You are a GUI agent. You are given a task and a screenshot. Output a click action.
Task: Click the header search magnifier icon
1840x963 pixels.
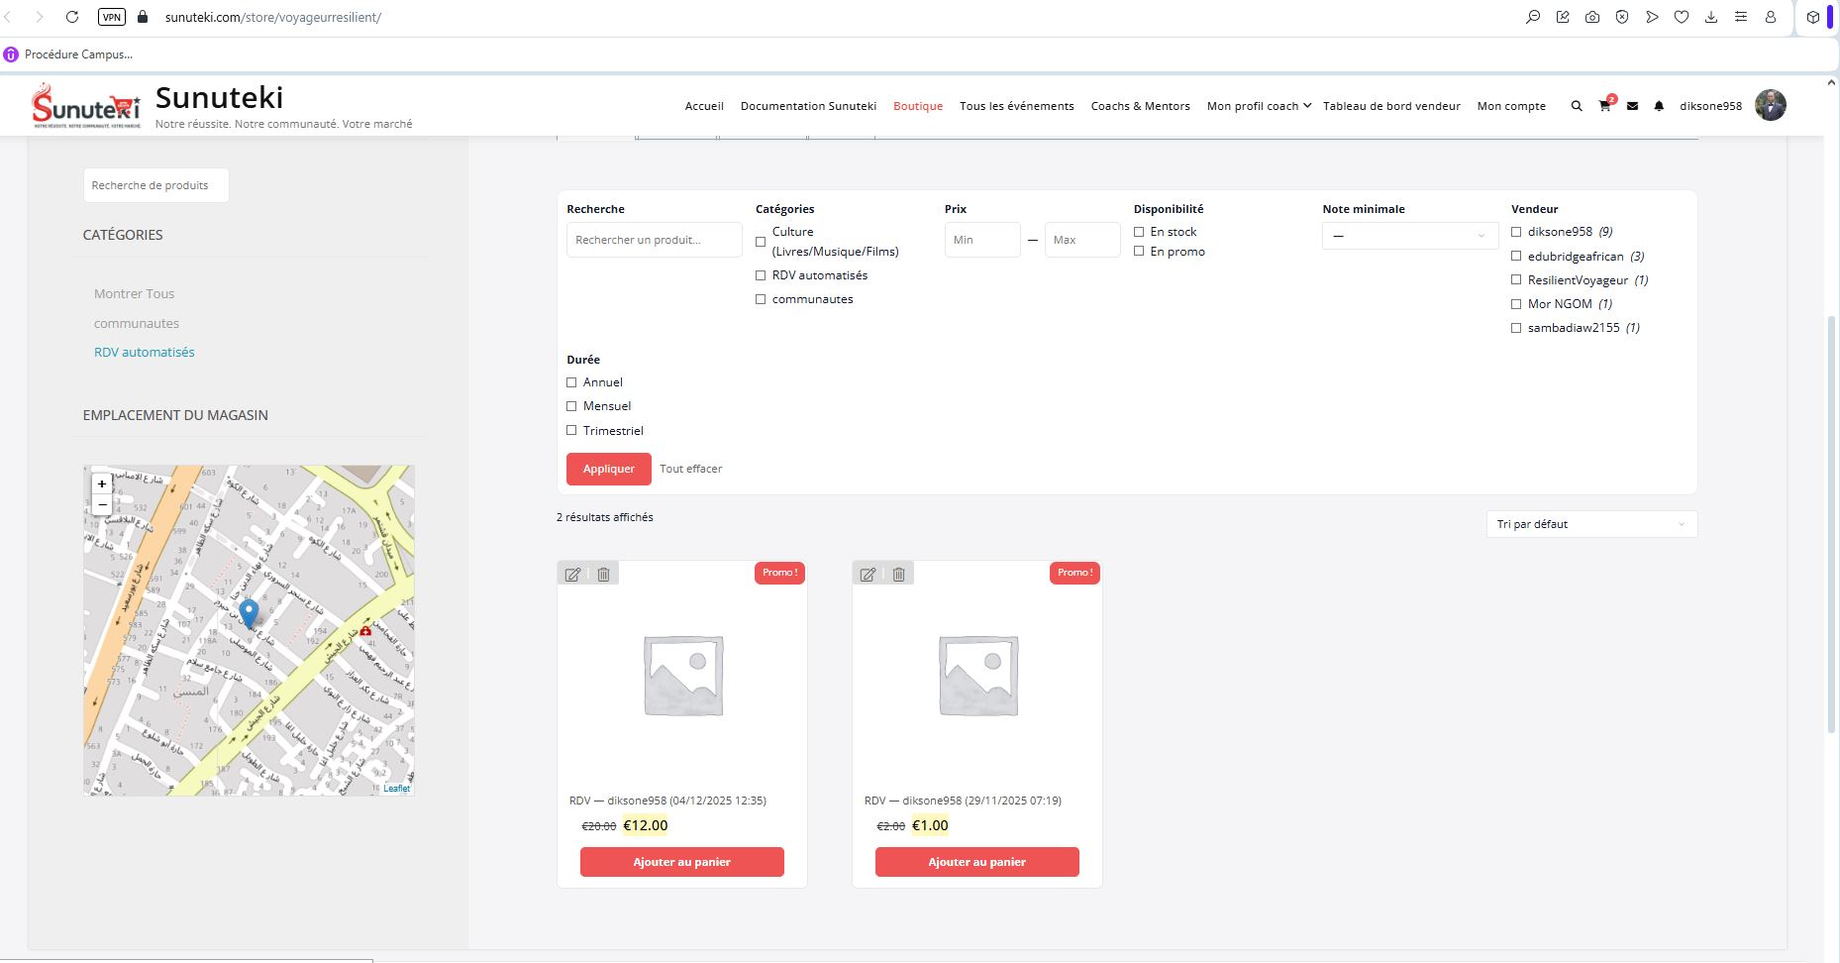(x=1577, y=106)
